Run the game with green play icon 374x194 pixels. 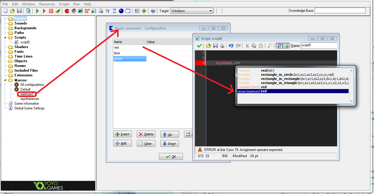click(x=37, y=11)
